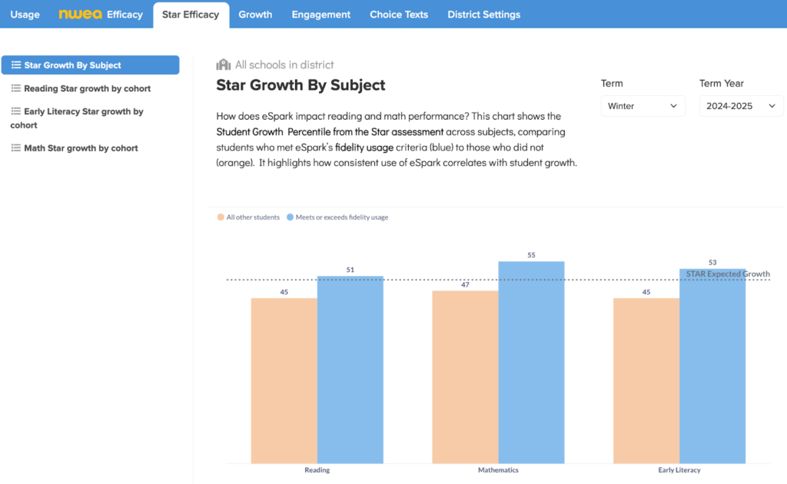The height and width of the screenshot is (484, 787).
Task: Click the All other students legend label
Action: [253, 217]
